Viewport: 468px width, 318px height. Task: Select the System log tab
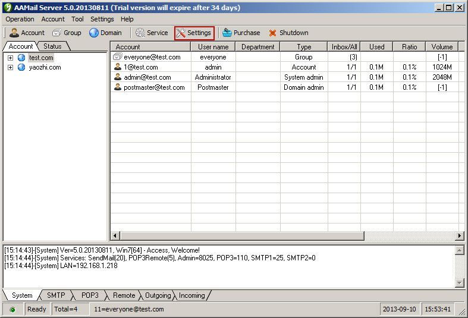(22, 295)
